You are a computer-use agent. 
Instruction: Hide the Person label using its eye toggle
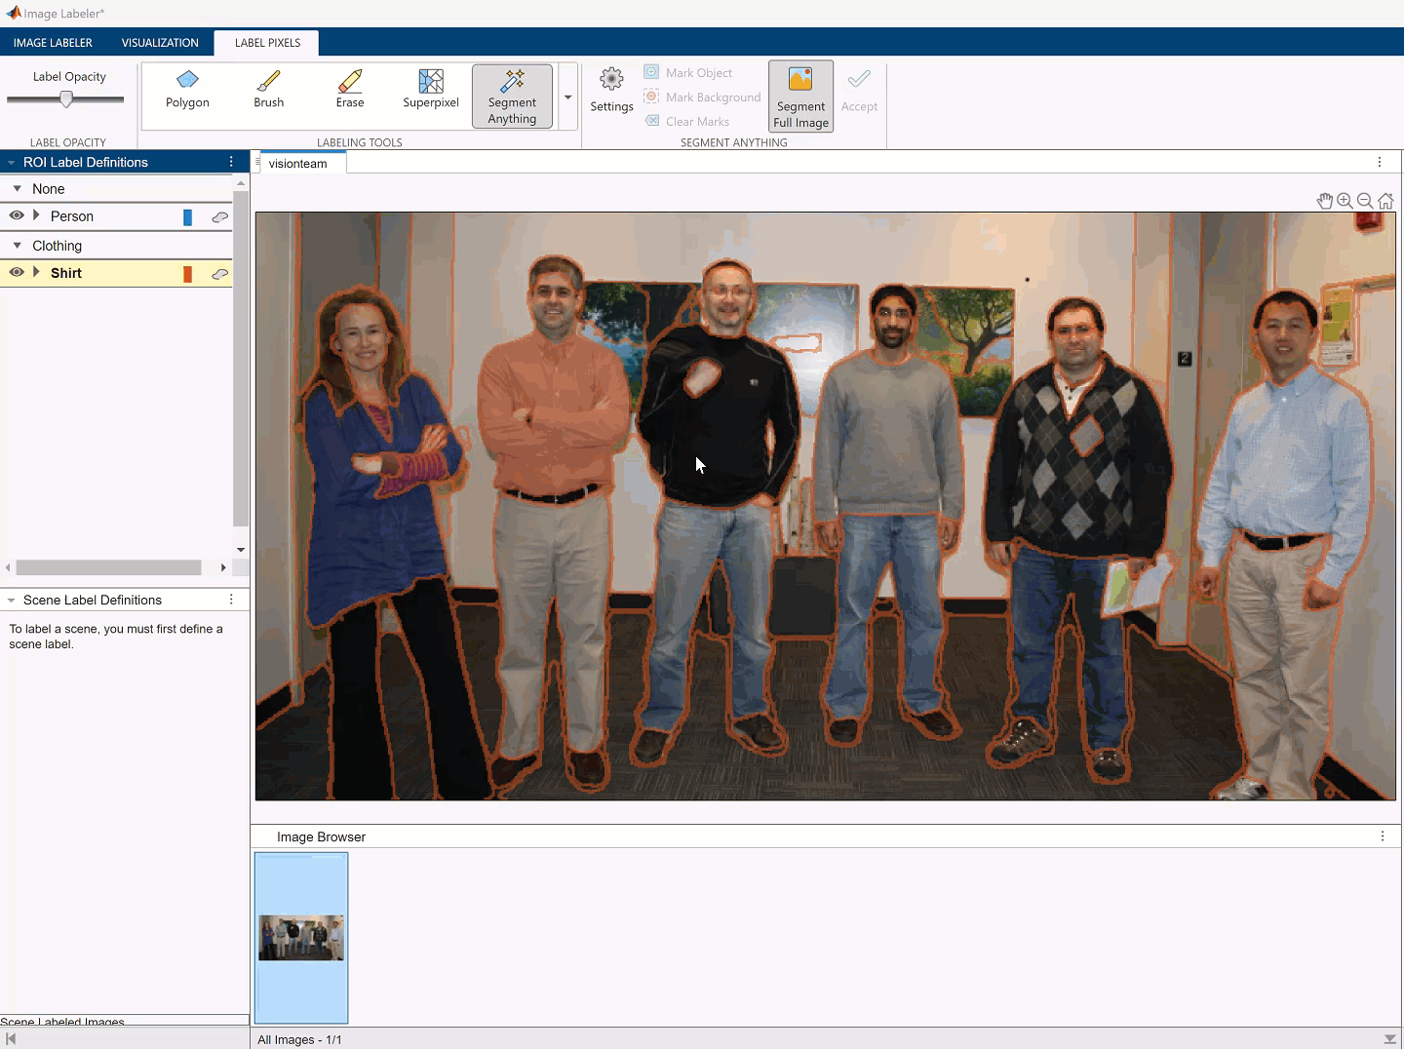(17, 216)
